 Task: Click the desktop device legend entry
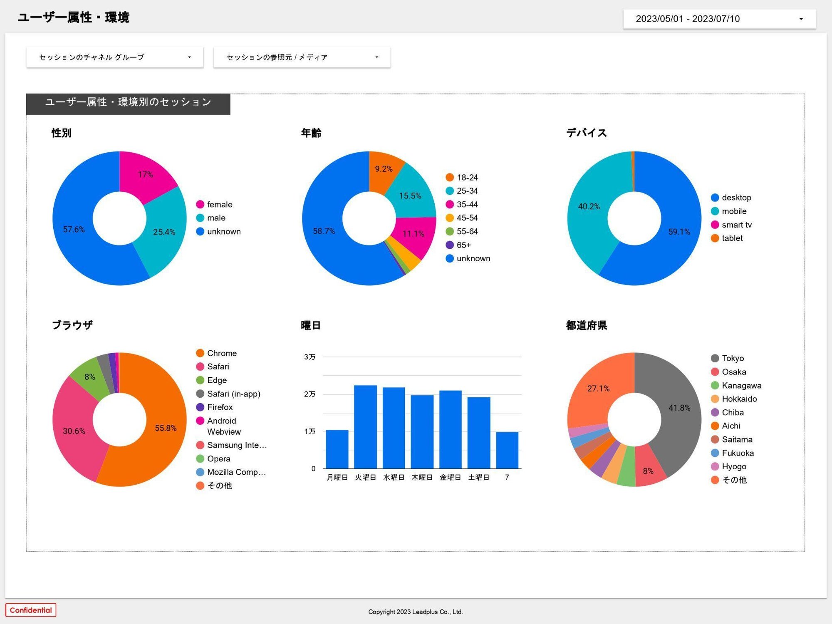(731, 198)
